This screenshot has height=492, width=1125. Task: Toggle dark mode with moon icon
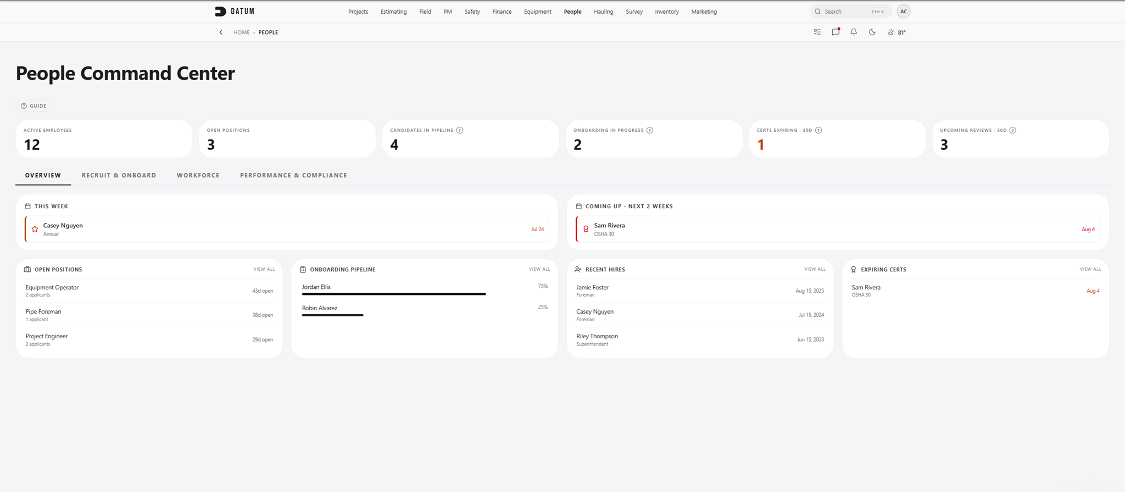872,32
